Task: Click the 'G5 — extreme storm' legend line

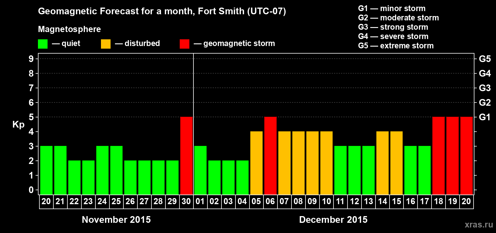Action: 396,46
